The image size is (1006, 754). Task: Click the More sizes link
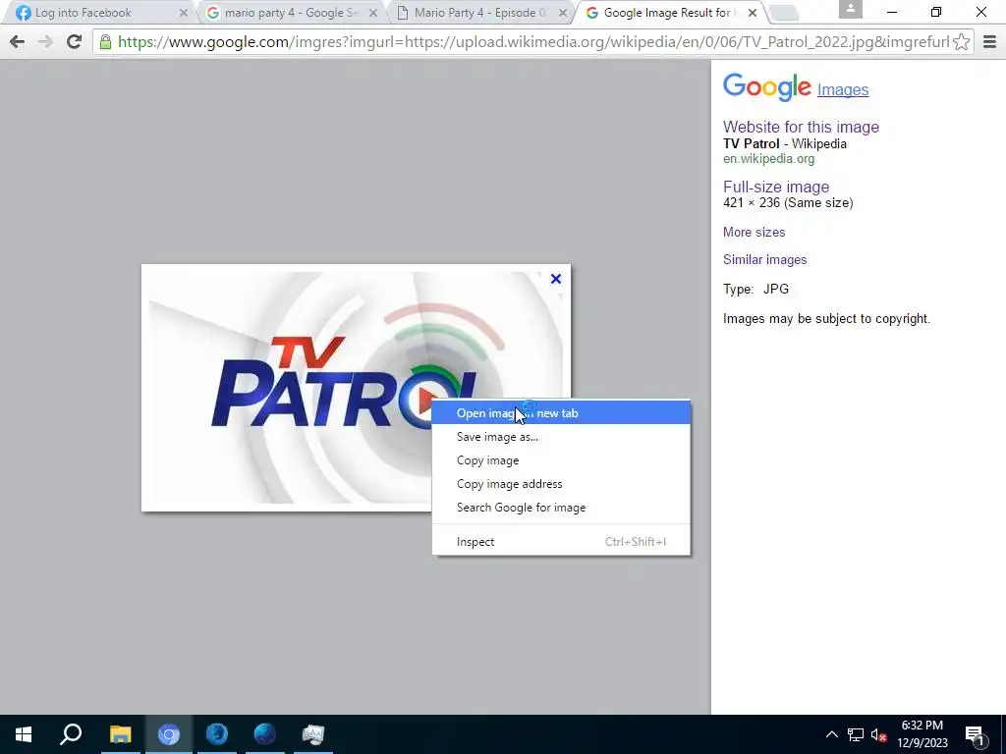pyautogui.click(x=754, y=232)
